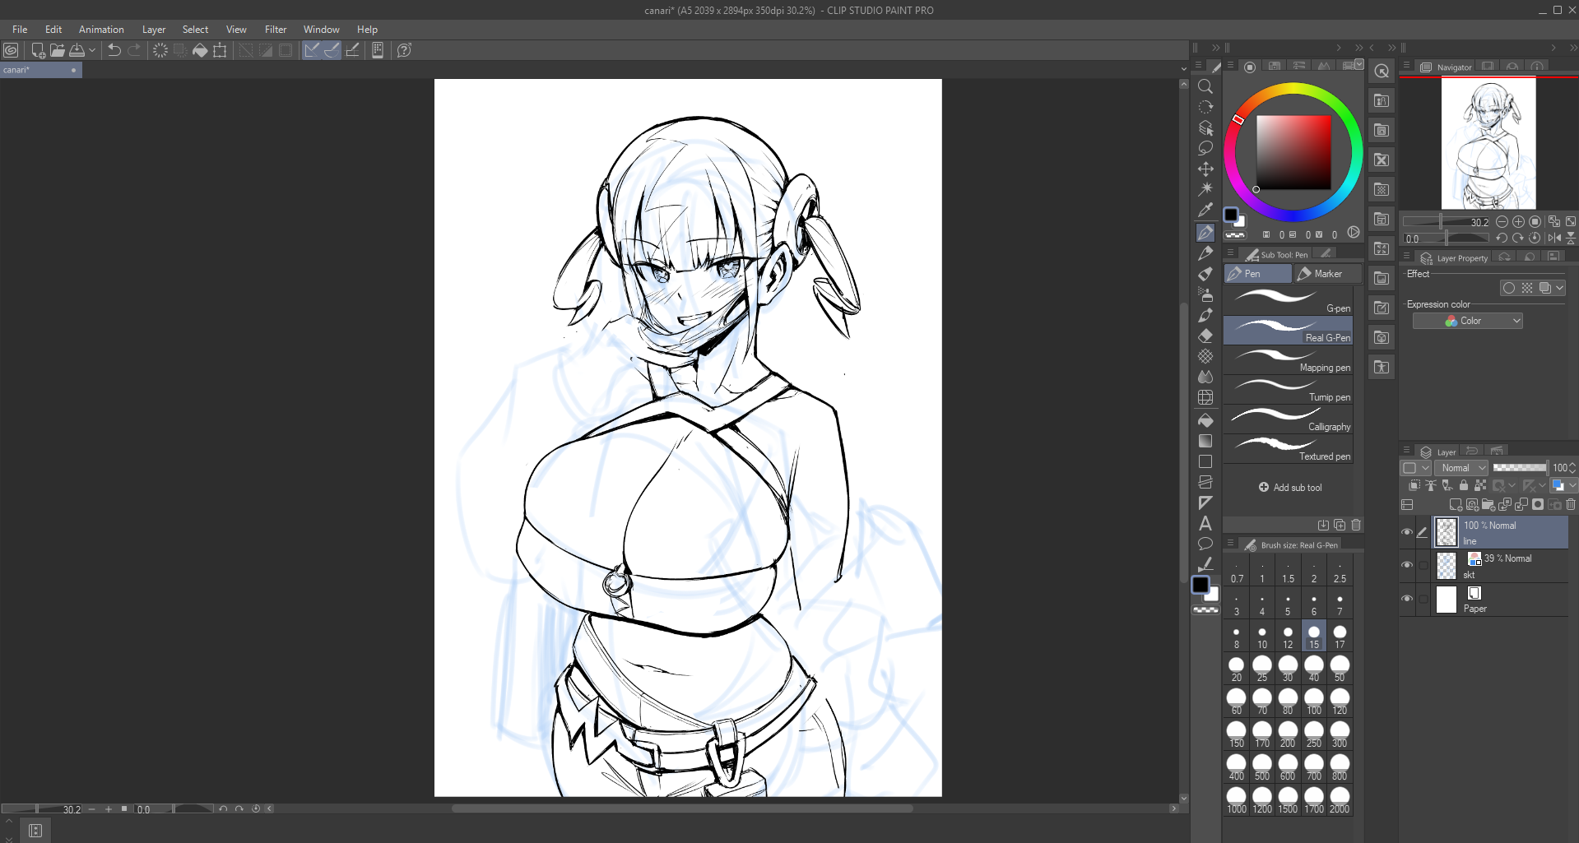Switch to the Marker sub tool tab
Screen dimensions: 1579x843
(x=1326, y=274)
